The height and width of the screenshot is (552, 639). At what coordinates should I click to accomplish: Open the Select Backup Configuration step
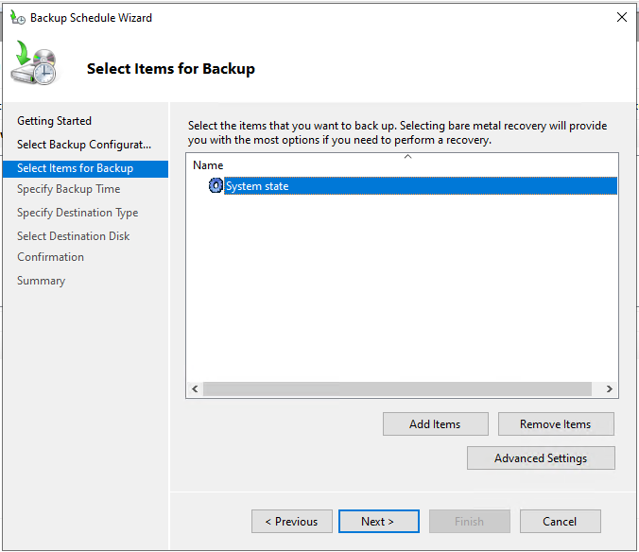pos(84,145)
